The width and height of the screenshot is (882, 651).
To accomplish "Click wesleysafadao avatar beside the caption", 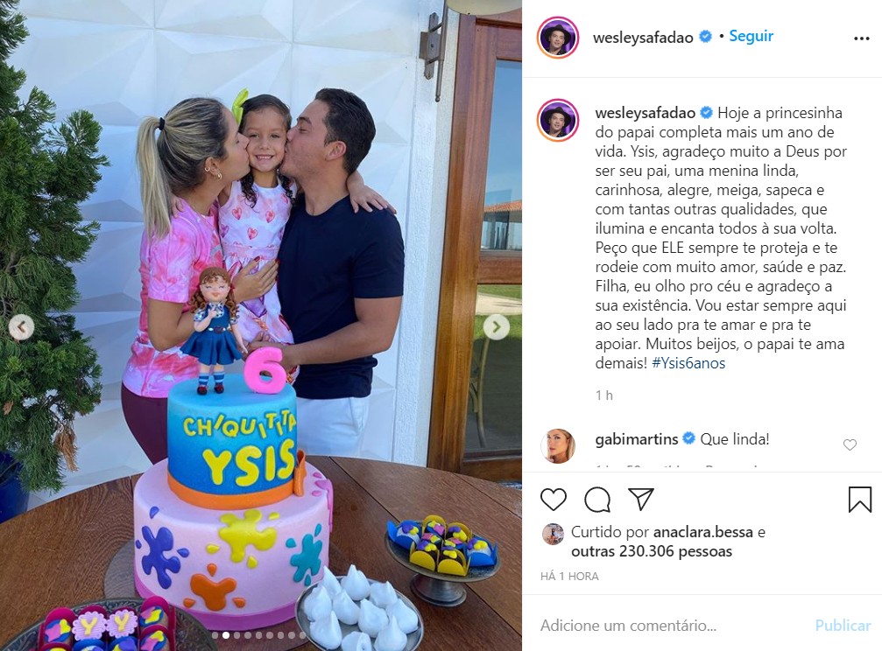I will (557, 120).
